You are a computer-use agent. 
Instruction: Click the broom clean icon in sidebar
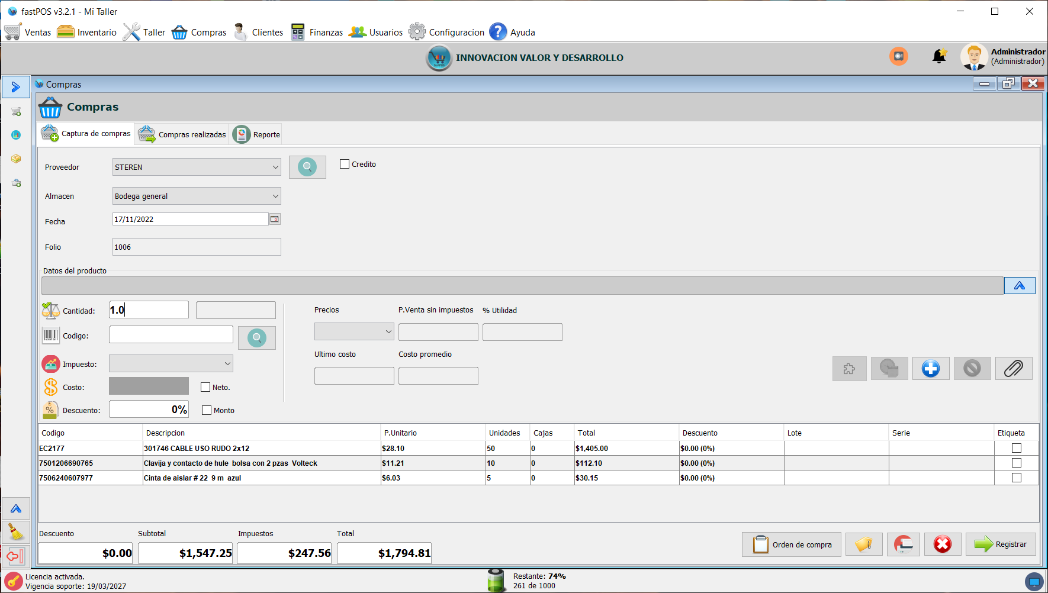pyautogui.click(x=16, y=533)
